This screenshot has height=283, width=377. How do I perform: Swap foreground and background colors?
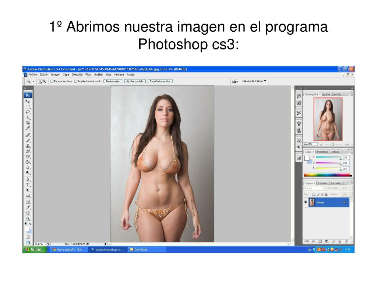click(x=30, y=224)
